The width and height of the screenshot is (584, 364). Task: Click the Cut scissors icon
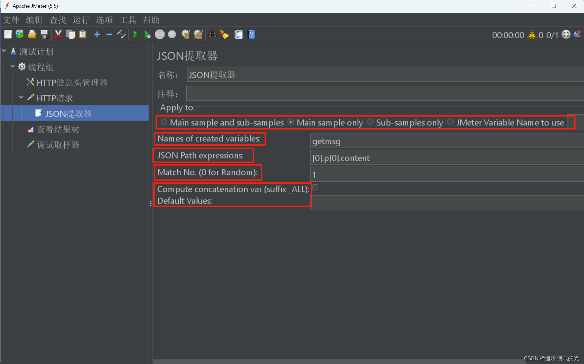tap(58, 35)
